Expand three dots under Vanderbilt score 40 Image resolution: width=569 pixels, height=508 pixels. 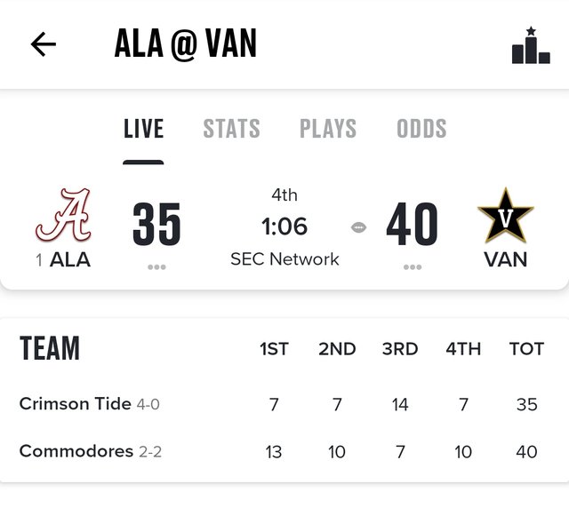[413, 267]
